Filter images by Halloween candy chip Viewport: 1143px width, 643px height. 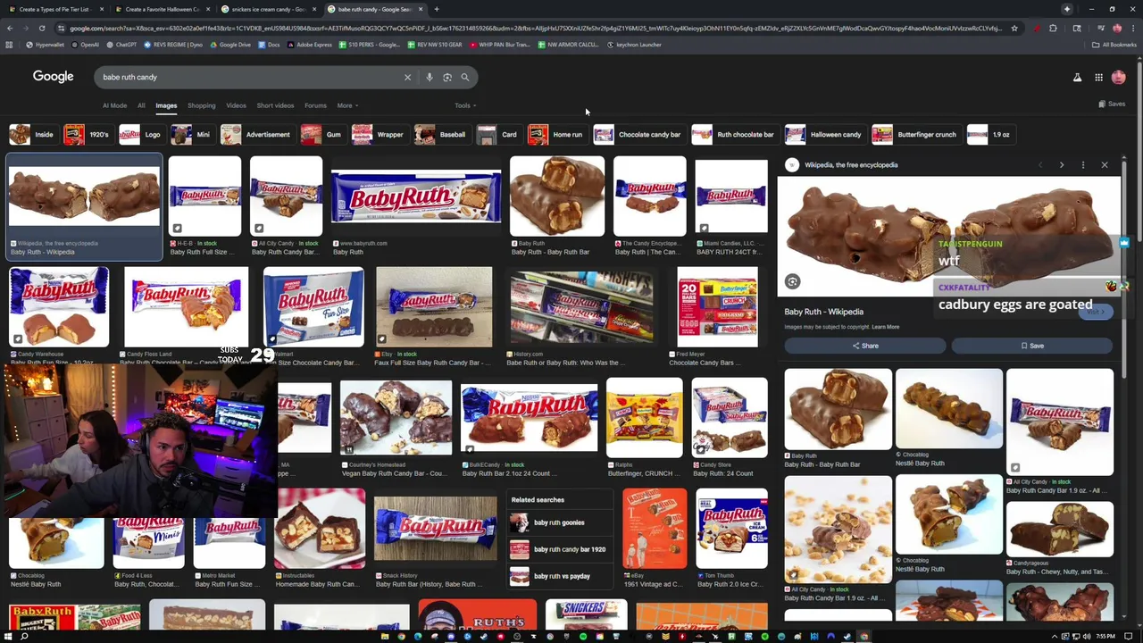pyautogui.click(x=824, y=135)
